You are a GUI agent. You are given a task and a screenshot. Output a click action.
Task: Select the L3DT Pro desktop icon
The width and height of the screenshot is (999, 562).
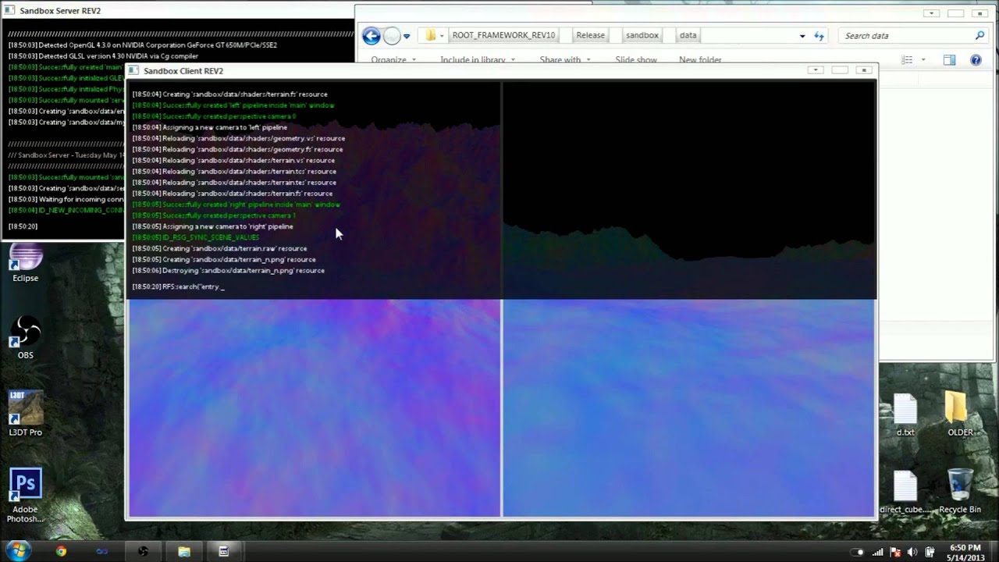[x=25, y=413]
